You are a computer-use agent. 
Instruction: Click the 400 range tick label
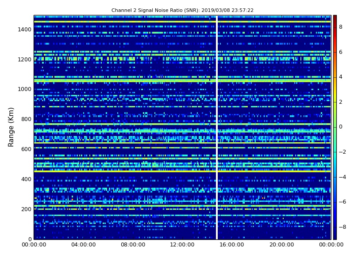(x=26, y=179)
